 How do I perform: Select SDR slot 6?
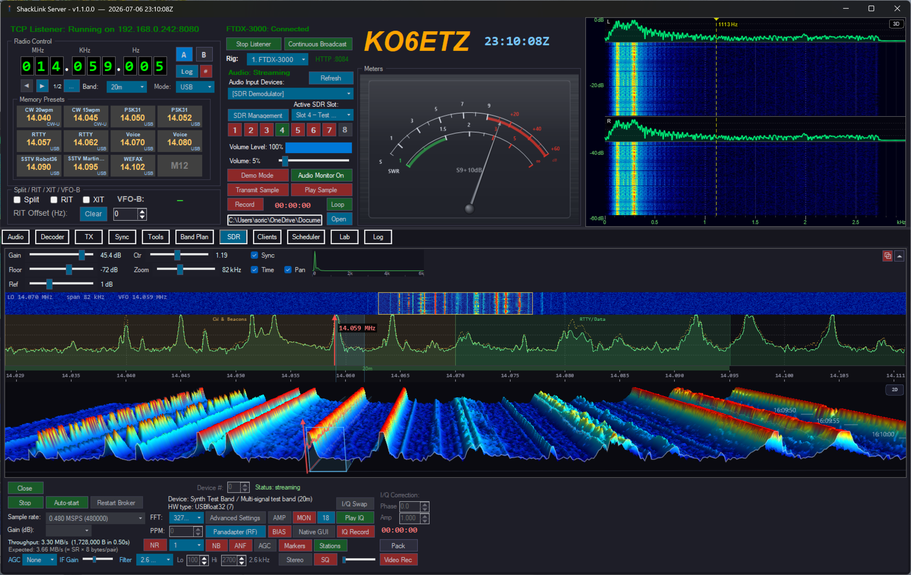coord(314,130)
